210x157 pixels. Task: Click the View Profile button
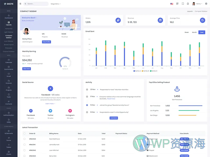click(46, 42)
